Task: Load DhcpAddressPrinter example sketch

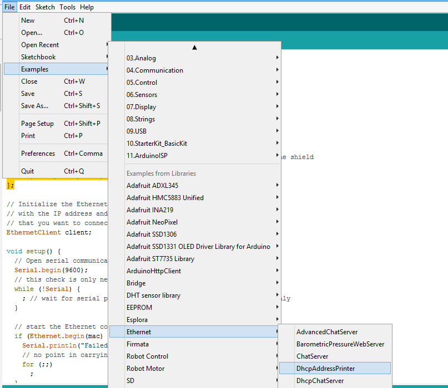Action: click(x=335, y=369)
